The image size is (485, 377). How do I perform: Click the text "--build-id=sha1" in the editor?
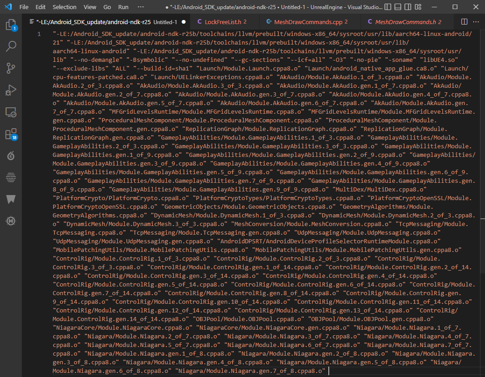click(x=164, y=69)
